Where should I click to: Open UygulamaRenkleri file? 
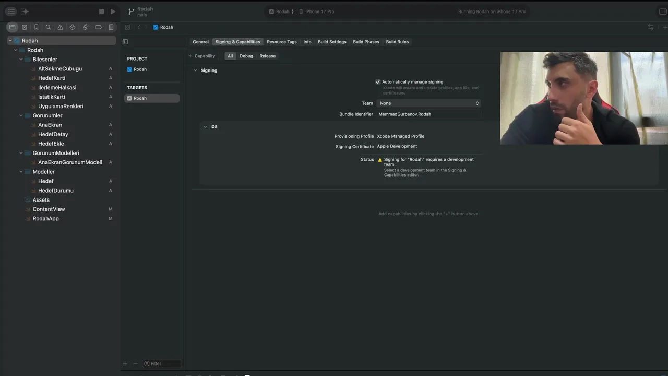[x=61, y=107]
